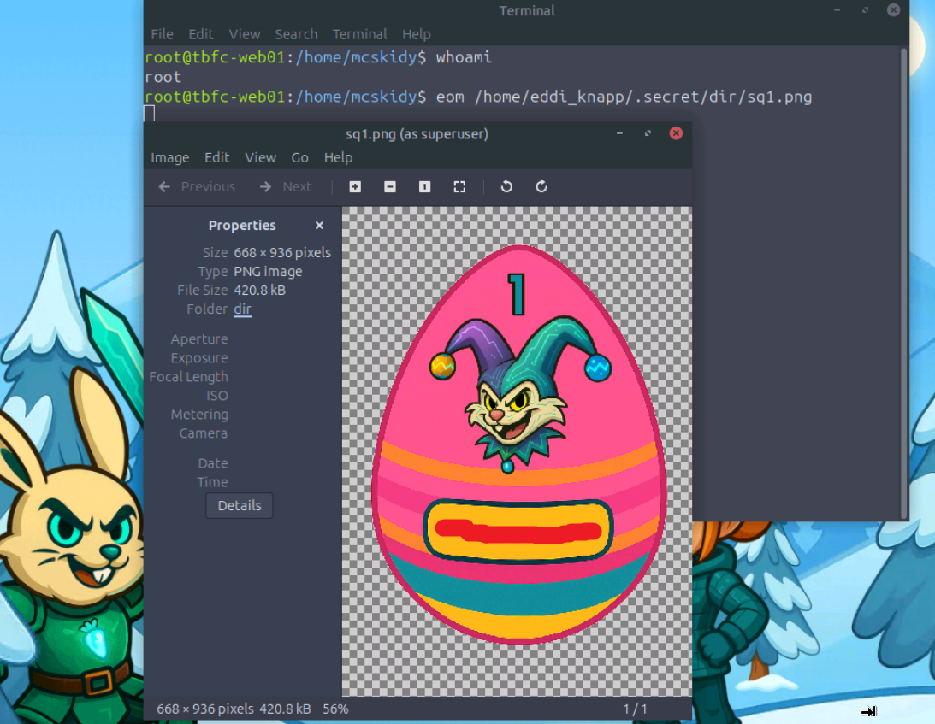935x724 pixels.
Task: Open the Go menu in viewer
Action: coord(299,157)
